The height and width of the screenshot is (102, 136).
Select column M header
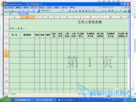click(110, 17)
